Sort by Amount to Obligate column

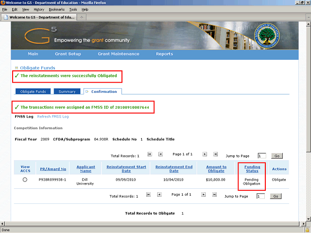216,169
